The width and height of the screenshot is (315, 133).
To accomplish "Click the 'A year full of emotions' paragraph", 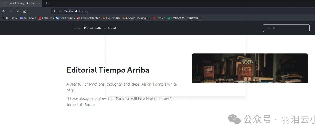I will [122, 87].
